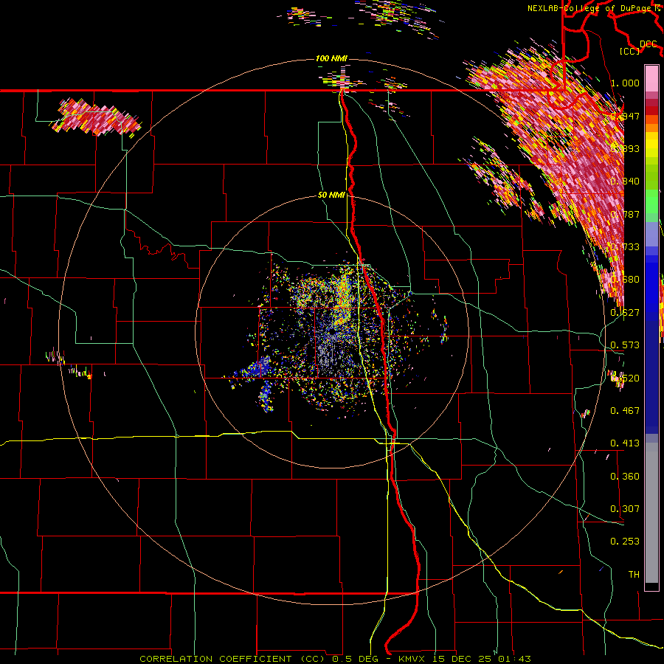Click the 15 DEC 25 date text
This screenshot has height=664, width=664.
click(x=463, y=659)
